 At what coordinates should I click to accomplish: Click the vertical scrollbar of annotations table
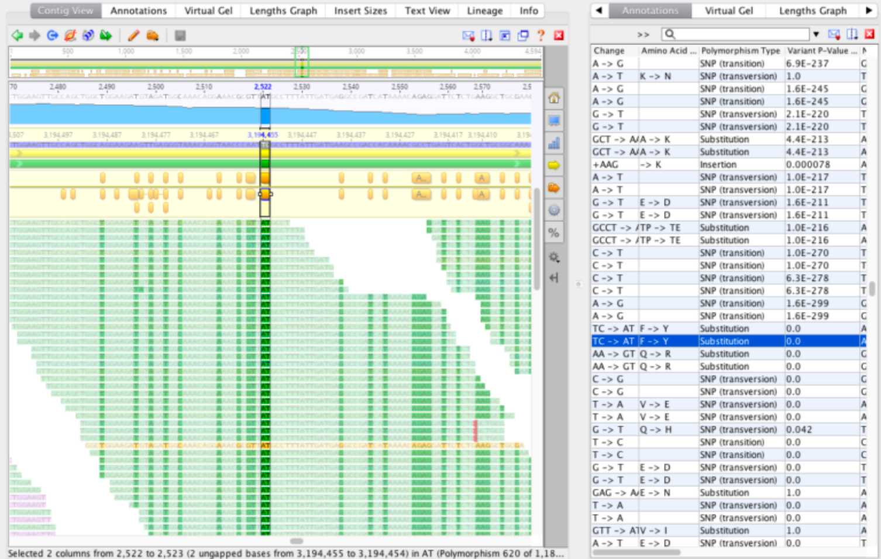(x=872, y=289)
